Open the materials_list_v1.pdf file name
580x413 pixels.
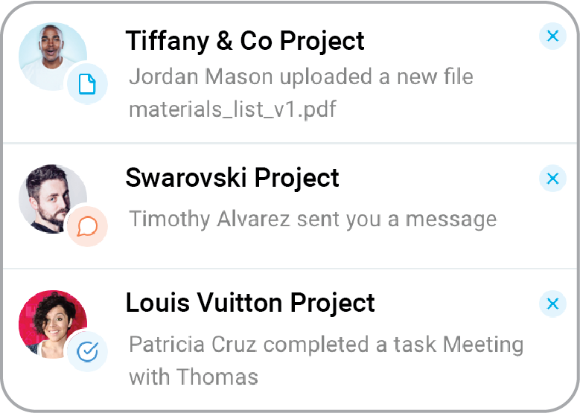(232, 110)
